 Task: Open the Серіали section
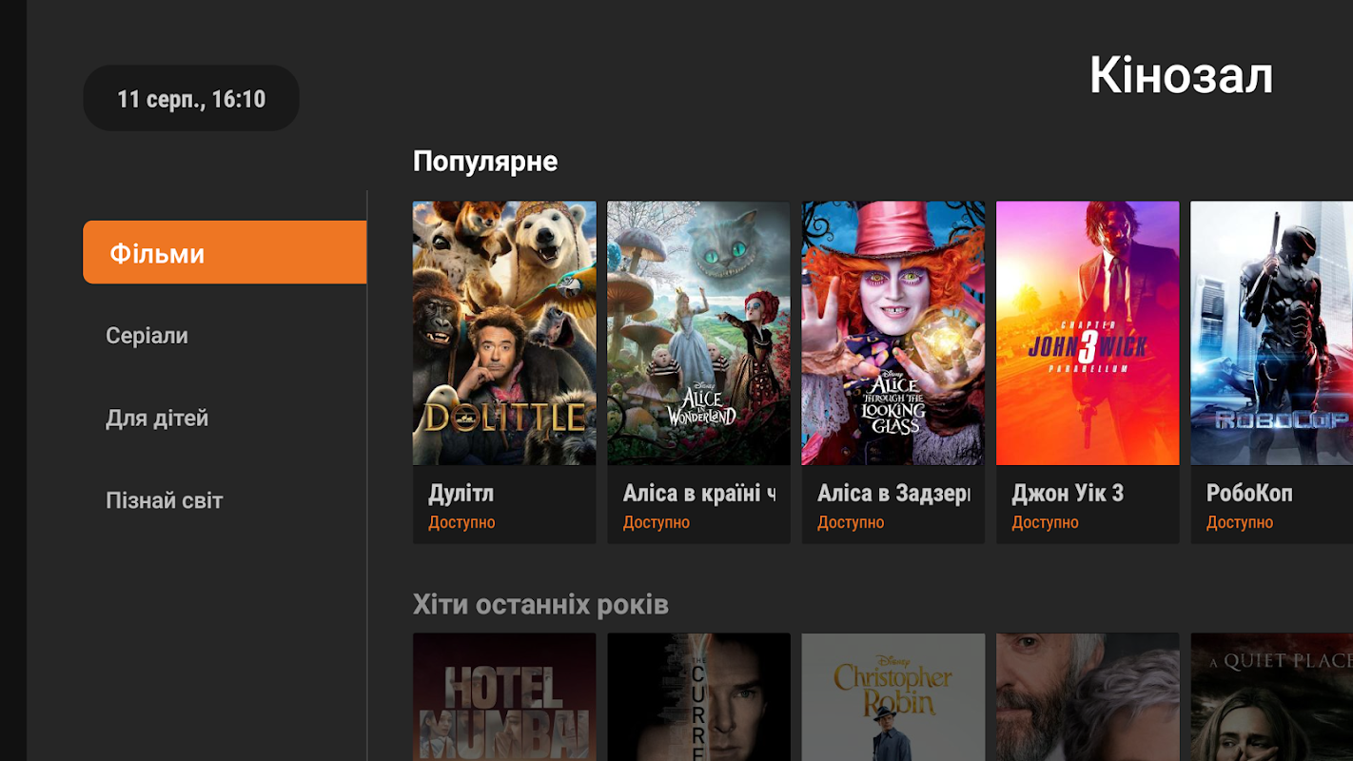click(147, 336)
